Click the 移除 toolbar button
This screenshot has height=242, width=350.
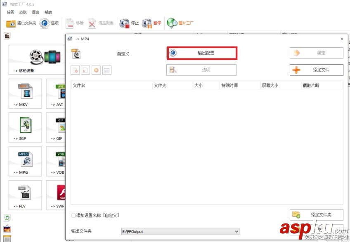pos(75,23)
